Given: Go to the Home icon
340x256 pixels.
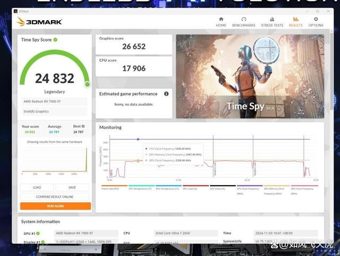Looking at the screenshot, I should (221, 19).
